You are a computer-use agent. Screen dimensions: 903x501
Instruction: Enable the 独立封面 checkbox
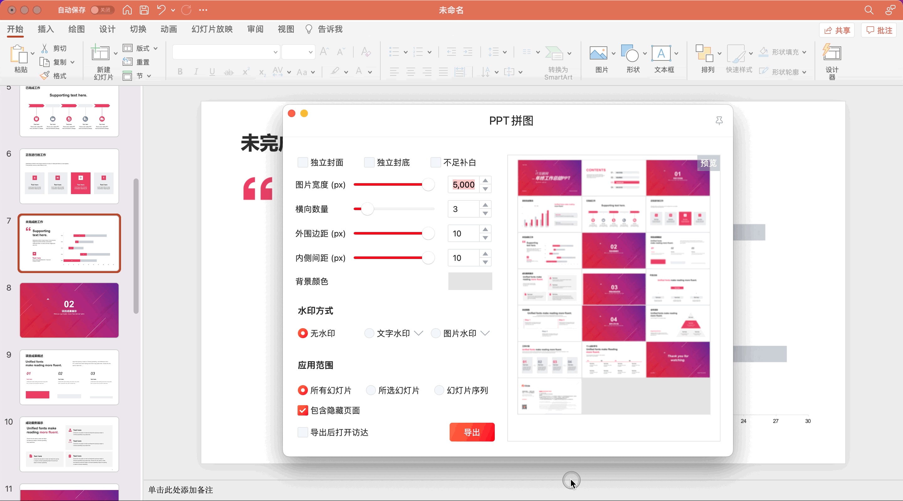[x=303, y=163]
